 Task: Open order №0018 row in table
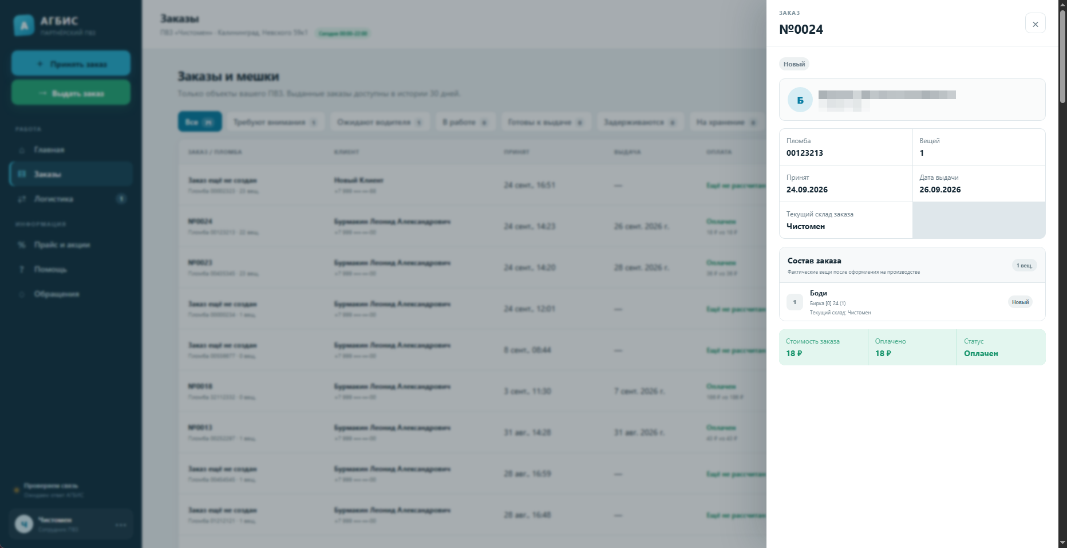(x=472, y=391)
